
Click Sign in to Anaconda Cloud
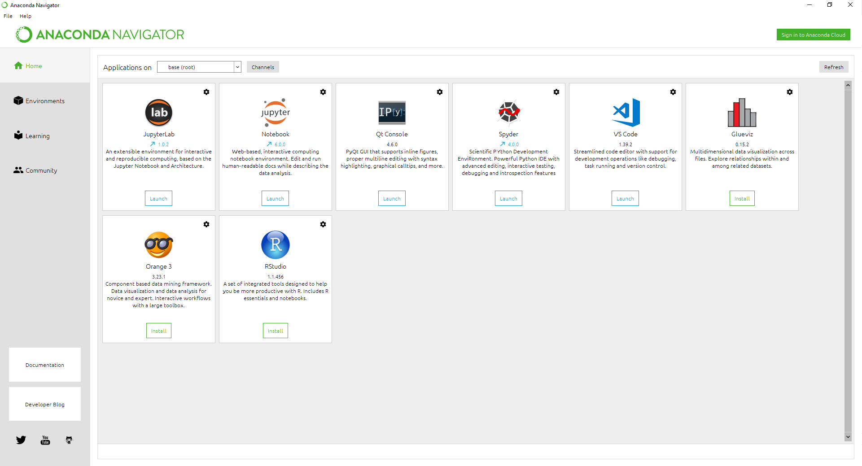pos(813,35)
